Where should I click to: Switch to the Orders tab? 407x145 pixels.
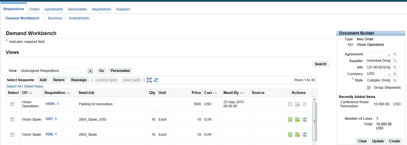34,9
